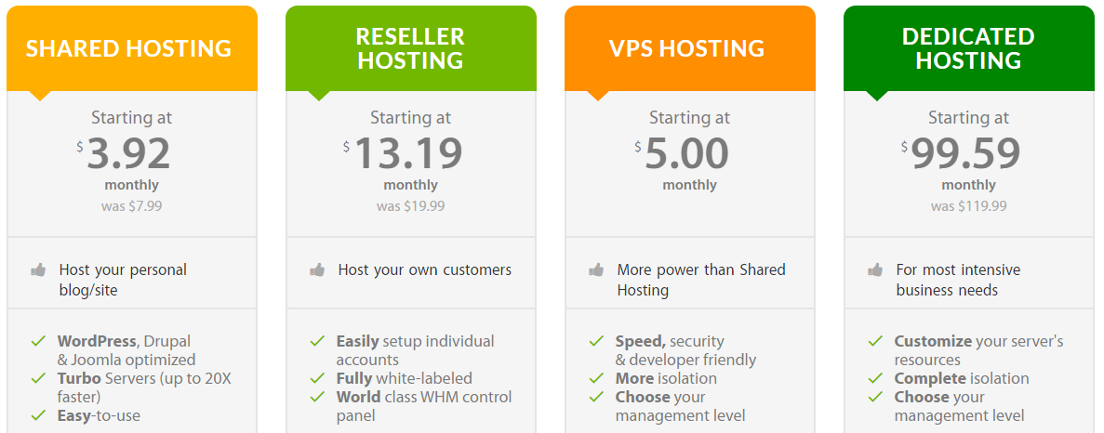Click checkmark icon beside Turbo Servers feature
1104x433 pixels.
(38, 378)
